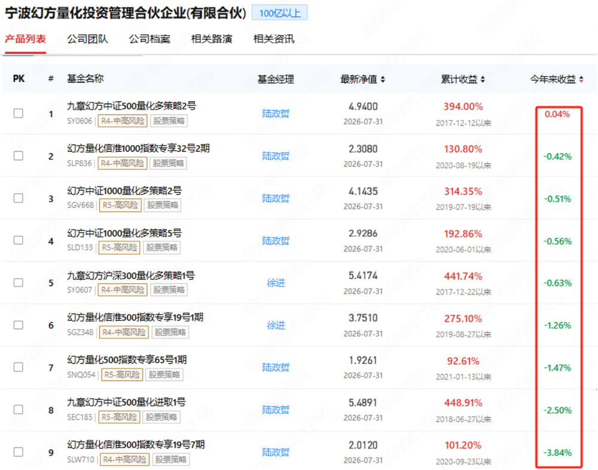Click year-to-date return 0.04%
Image resolution: width=598 pixels, height=470 pixels.
(557, 114)
